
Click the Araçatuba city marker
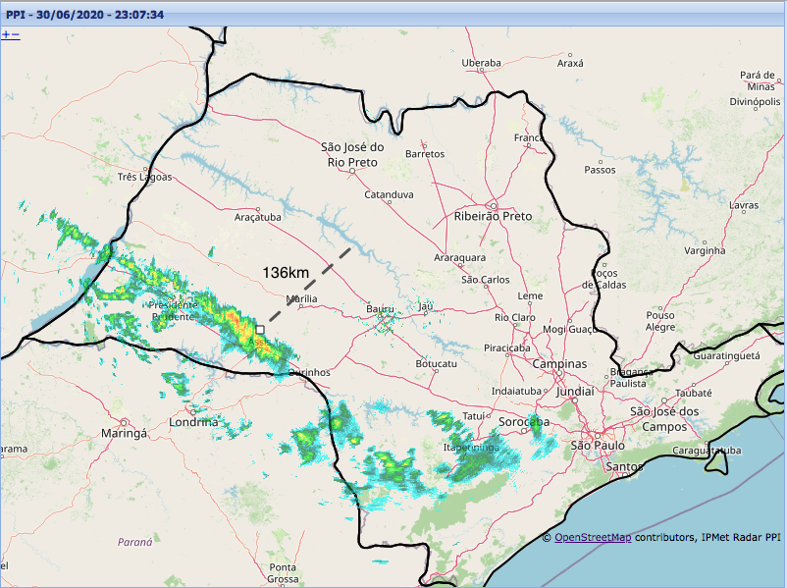[258, 209]
